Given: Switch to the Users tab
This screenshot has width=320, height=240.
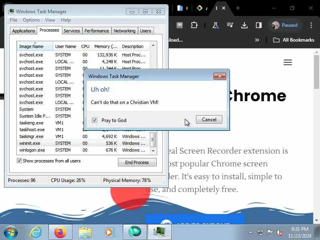Looking at the screenshot, I should click(146, 31).
